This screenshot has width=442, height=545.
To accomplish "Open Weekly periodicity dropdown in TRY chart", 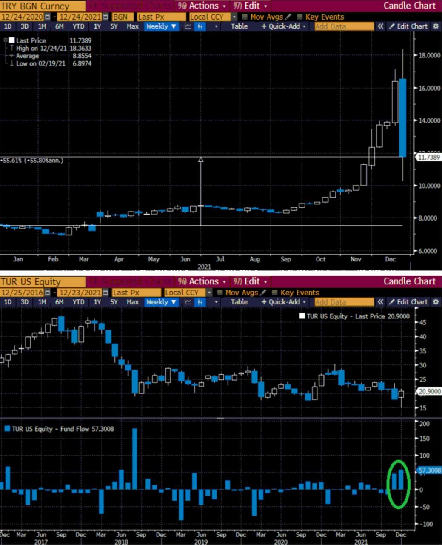I will (x=161, y=26).
